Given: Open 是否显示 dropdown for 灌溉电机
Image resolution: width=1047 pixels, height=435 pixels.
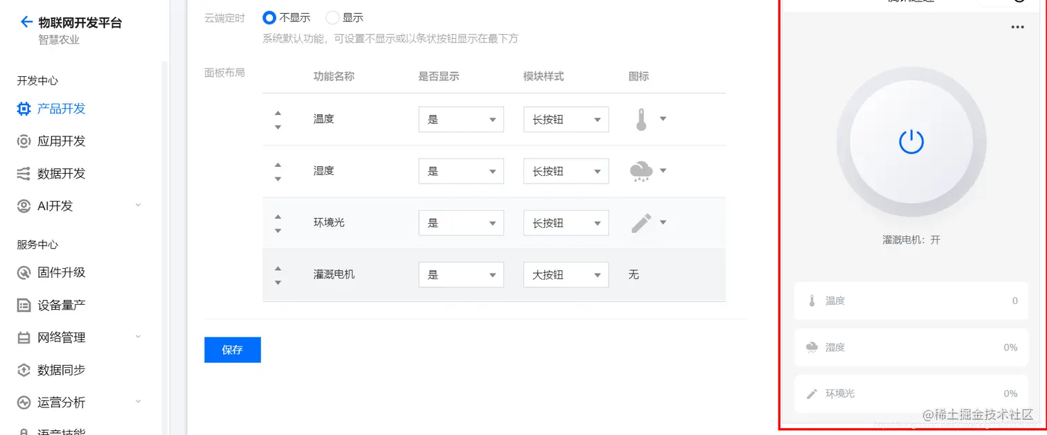Looking at the screenshot, I should 461,275.
